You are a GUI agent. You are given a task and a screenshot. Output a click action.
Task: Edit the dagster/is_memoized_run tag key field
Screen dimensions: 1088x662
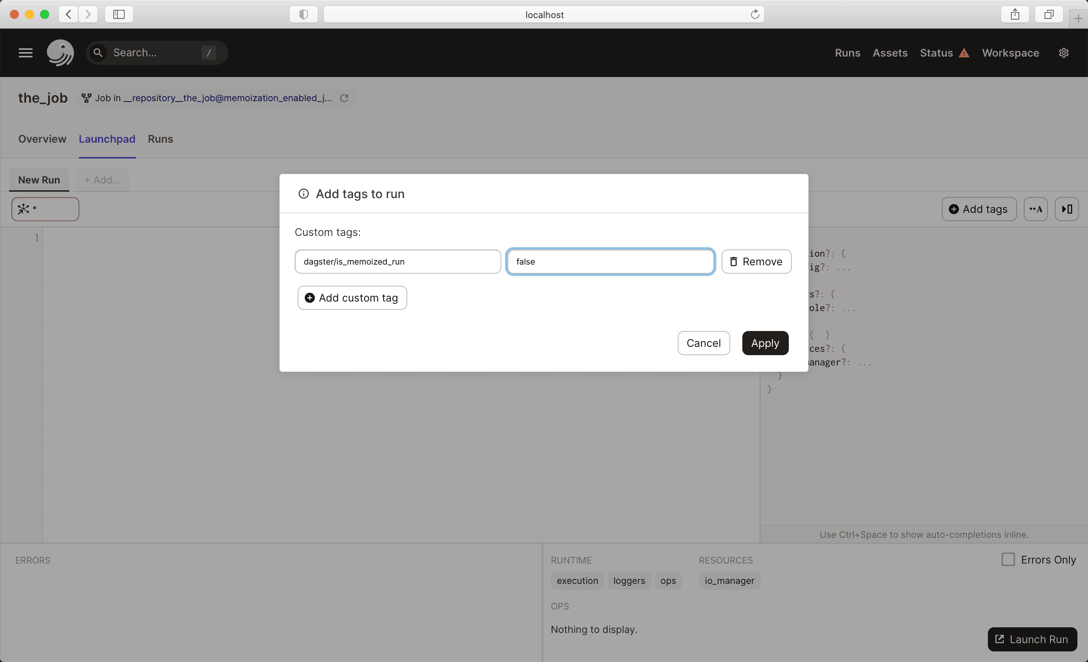click(x=397, y=262)
